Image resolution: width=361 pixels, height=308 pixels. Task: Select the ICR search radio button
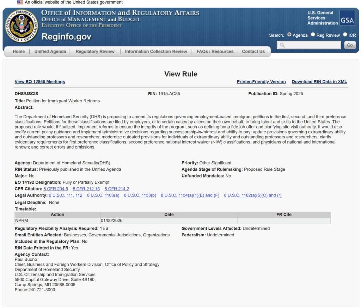pyautogui.click(x=345, y=35)
